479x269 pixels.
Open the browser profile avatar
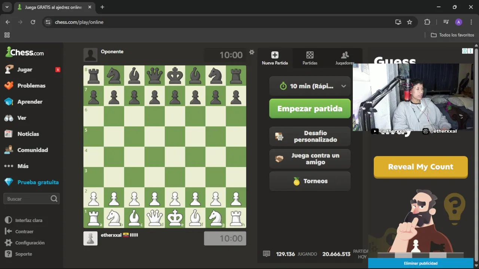coord(459,22)
